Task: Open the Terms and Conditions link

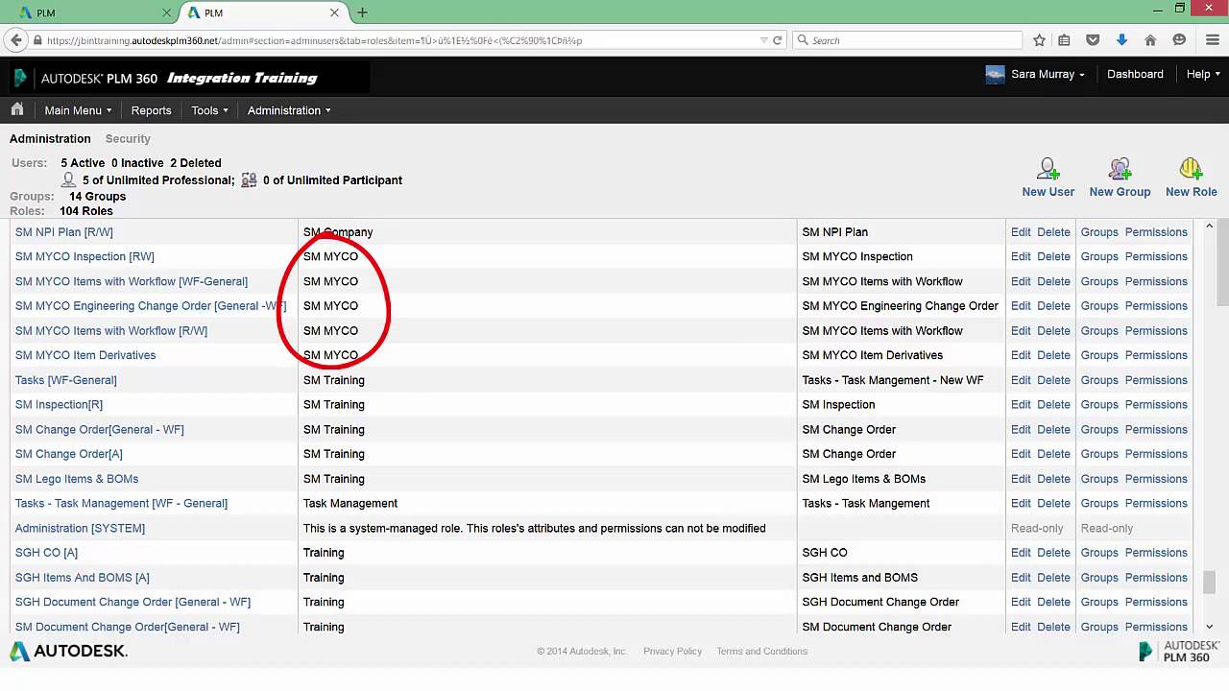Action: click(761, 652)
